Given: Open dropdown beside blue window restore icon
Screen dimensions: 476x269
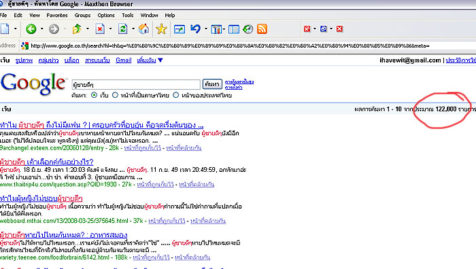Looking at the screenshot, I should pos(331,29).
